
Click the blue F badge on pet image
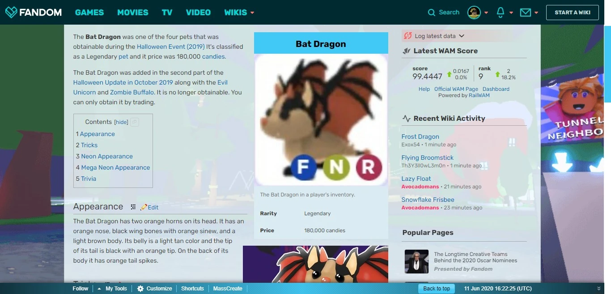click(303, 167)
